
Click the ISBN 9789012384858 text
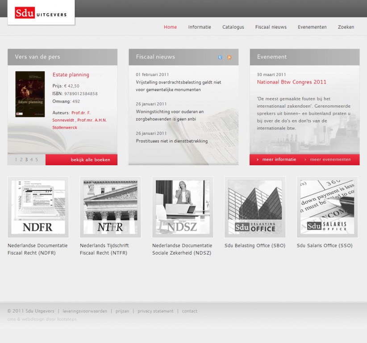tap(75, 94)
